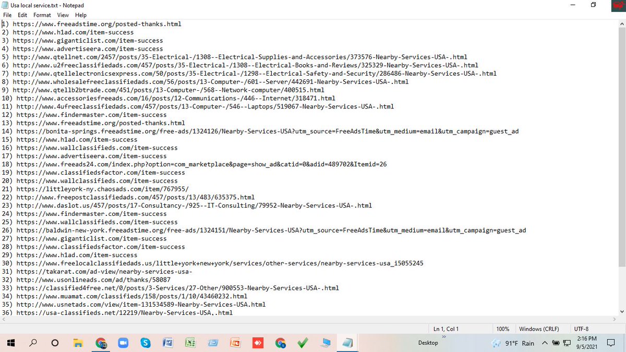Click line 3 giganticlist item-success URL
Screen dimensions: 626x352
pyautogui.click(x=88, y=41)
